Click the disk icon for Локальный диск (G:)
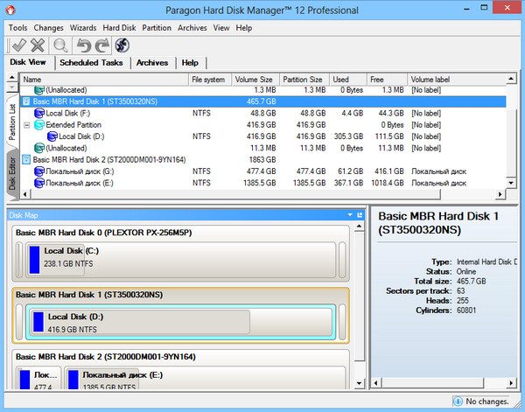This screenshot has width=525, height=412. [39, 171]
